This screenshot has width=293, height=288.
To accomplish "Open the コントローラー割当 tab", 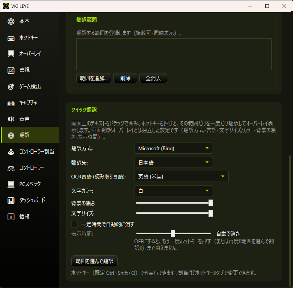I will pyautogui.click(x=30, y=151).
